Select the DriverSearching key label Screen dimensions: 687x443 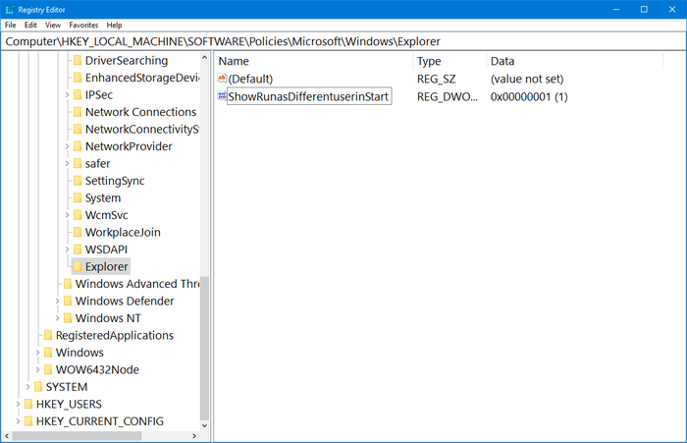127,60
